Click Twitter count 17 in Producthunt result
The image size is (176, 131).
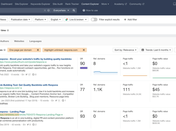(29, 75)
